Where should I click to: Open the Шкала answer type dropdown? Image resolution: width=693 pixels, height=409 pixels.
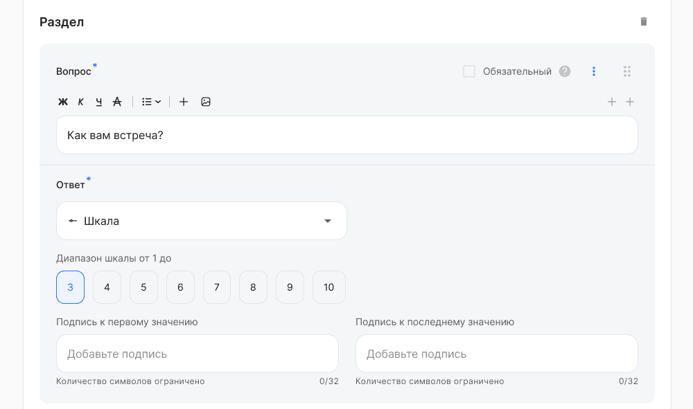[x=201, y=221]
